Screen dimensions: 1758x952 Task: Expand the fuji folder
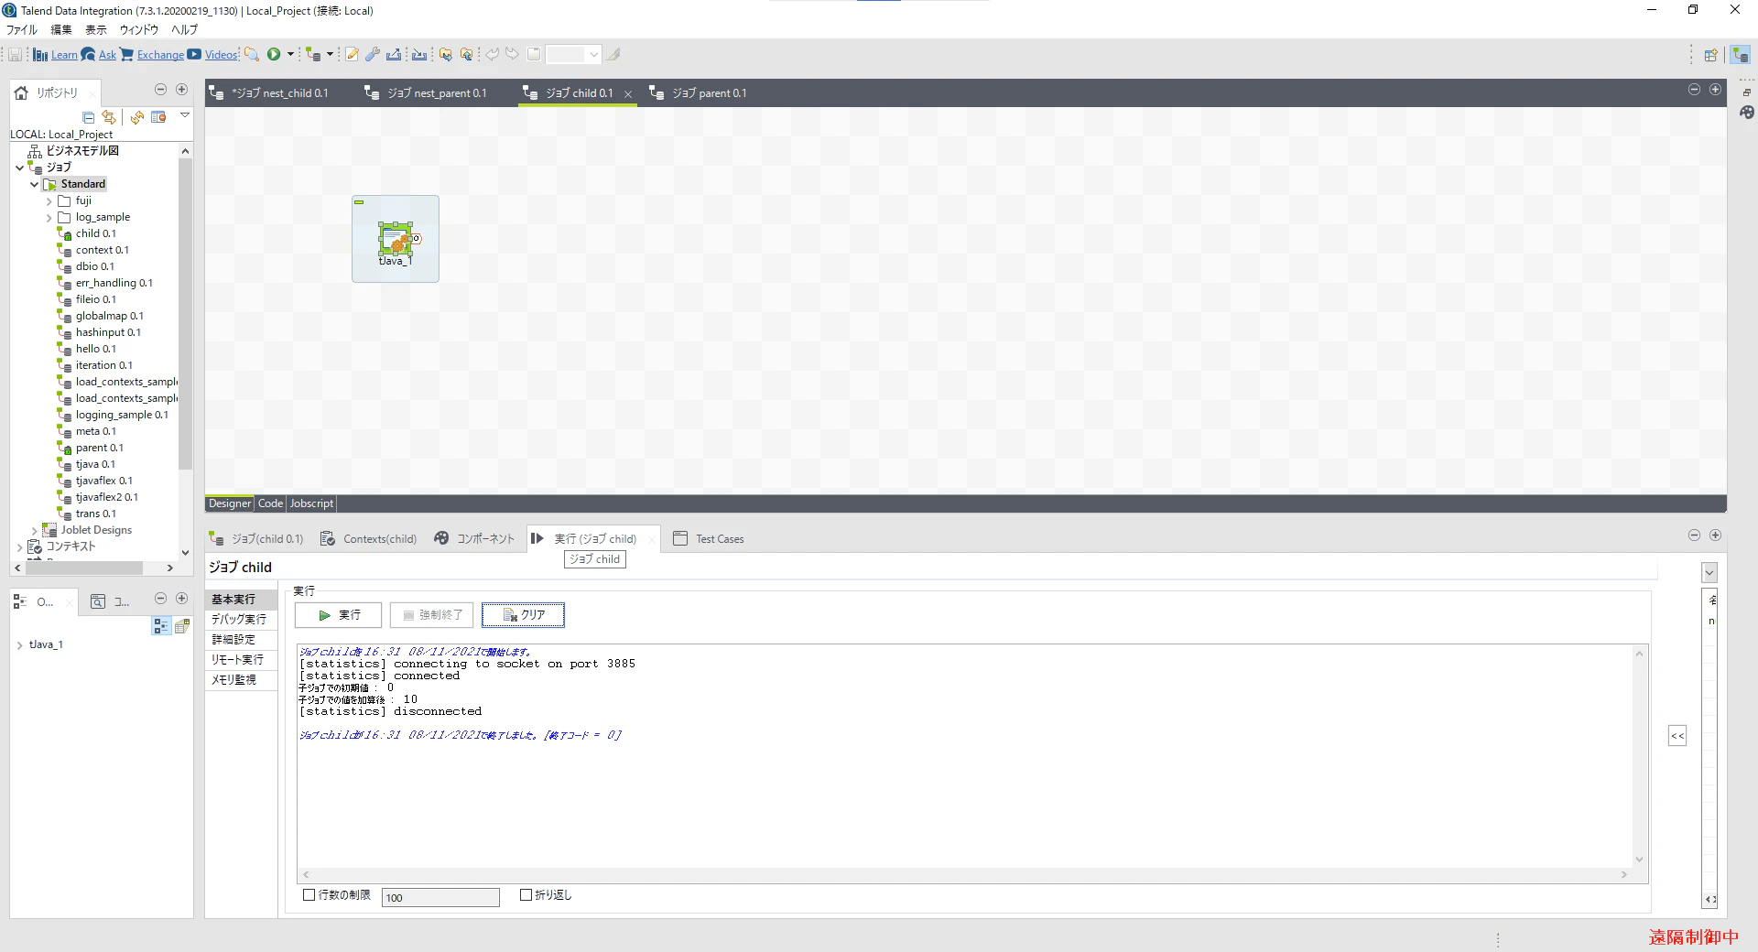[49, 201]
